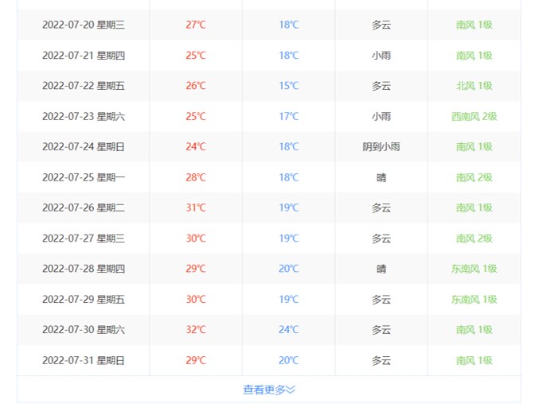
Task: Click weather 多云 for 07-31
Action: (x=381, y=361)
